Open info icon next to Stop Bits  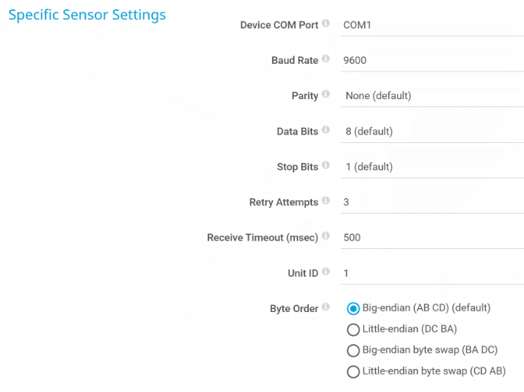[x=326, y=166]
